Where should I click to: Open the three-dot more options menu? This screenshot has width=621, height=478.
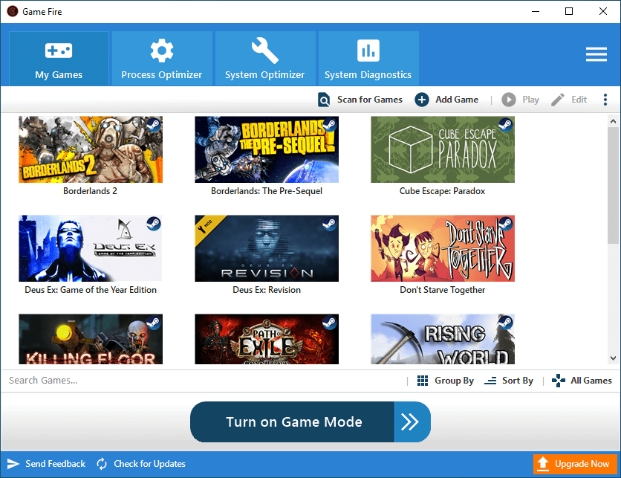(605, 100)
